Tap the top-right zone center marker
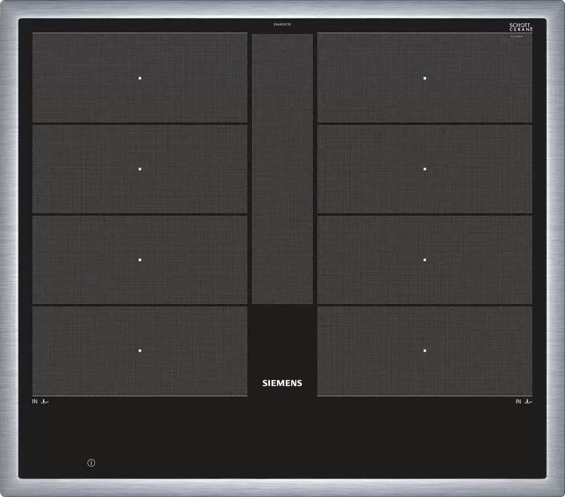This screenshot has width=565, height=497. click(425, 78)
